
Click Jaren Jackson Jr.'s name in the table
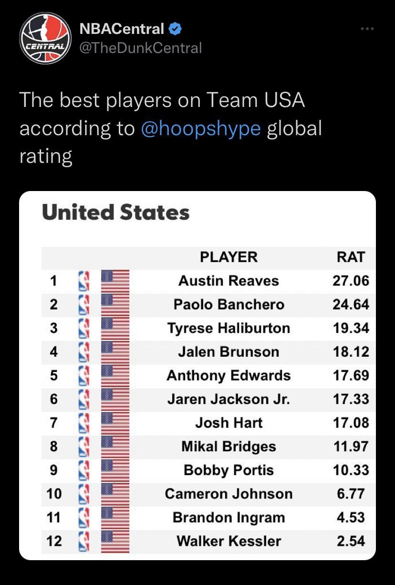coord(229,399)
